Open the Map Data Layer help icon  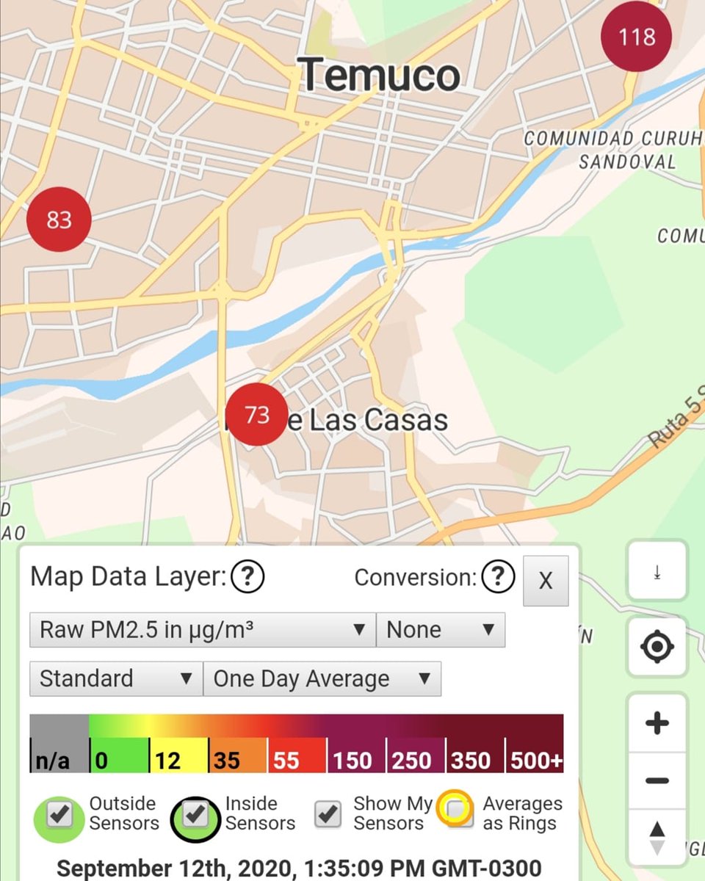coord(247,578)
